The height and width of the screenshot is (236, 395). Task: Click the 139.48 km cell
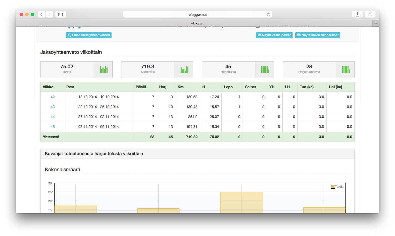tap(188, 107)
